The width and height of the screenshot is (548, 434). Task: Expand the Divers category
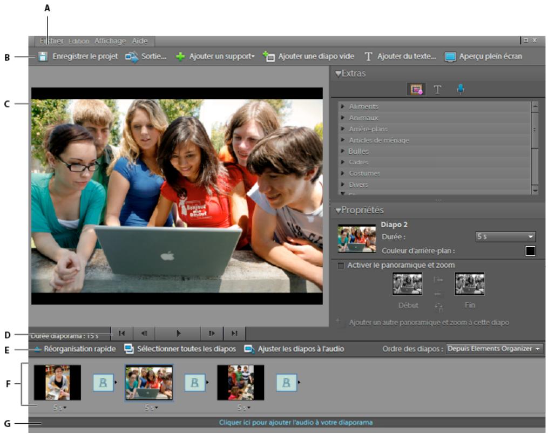pos(343,185)
